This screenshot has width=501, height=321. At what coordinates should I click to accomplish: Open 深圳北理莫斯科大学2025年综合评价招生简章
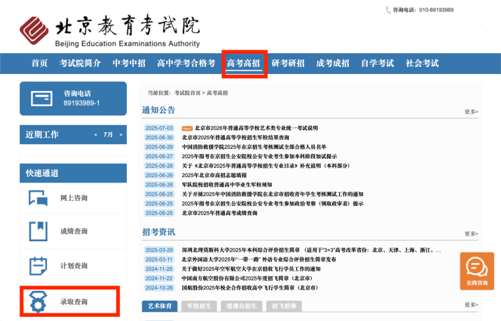(x=312, y=250)
